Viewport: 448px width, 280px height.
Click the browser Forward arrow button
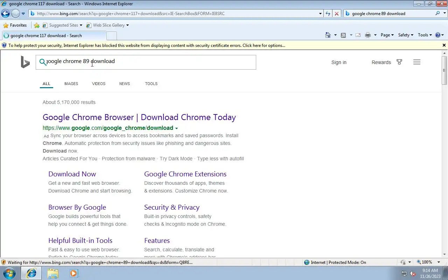15,14
